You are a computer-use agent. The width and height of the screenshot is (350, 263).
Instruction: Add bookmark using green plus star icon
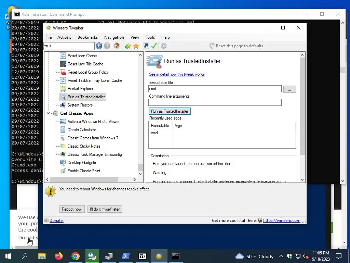click(x=128, y=46)
